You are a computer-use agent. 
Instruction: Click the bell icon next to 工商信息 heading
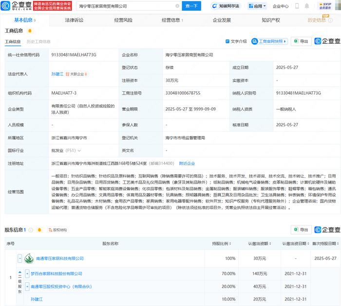click(30, 31)
